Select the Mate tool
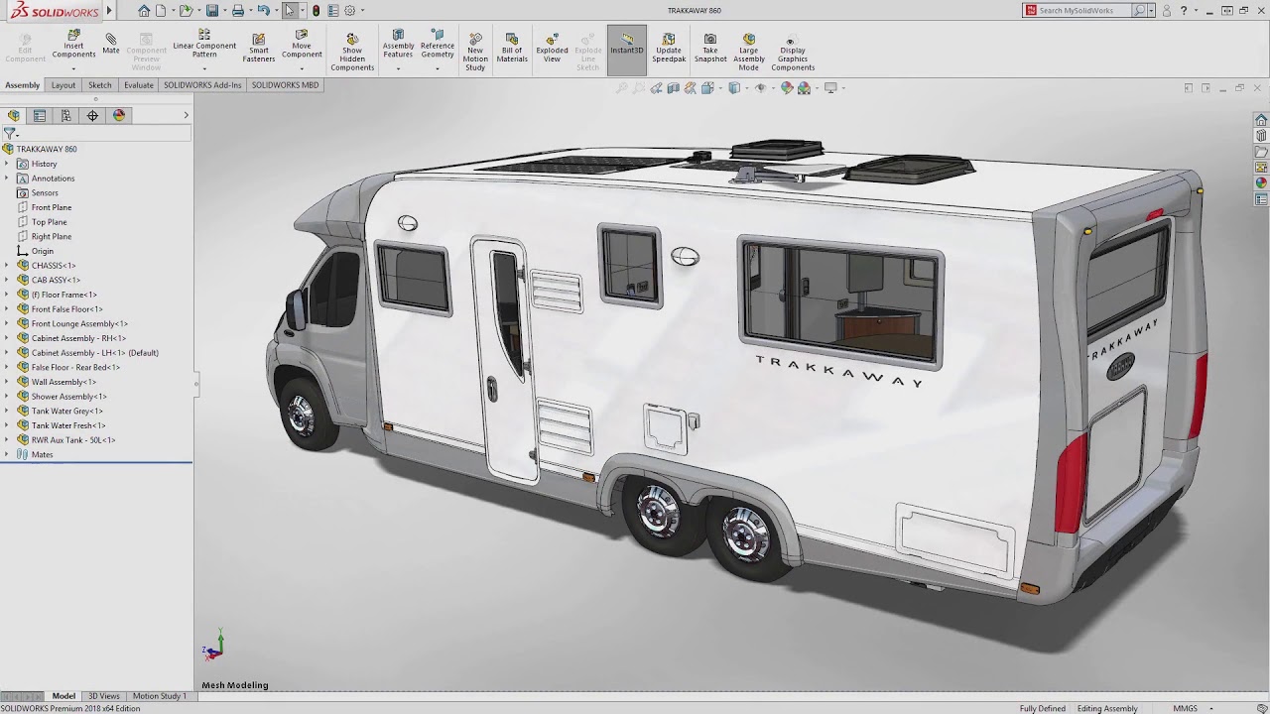The width and height of the screenshot is (1270, 714). pos(111,45)
